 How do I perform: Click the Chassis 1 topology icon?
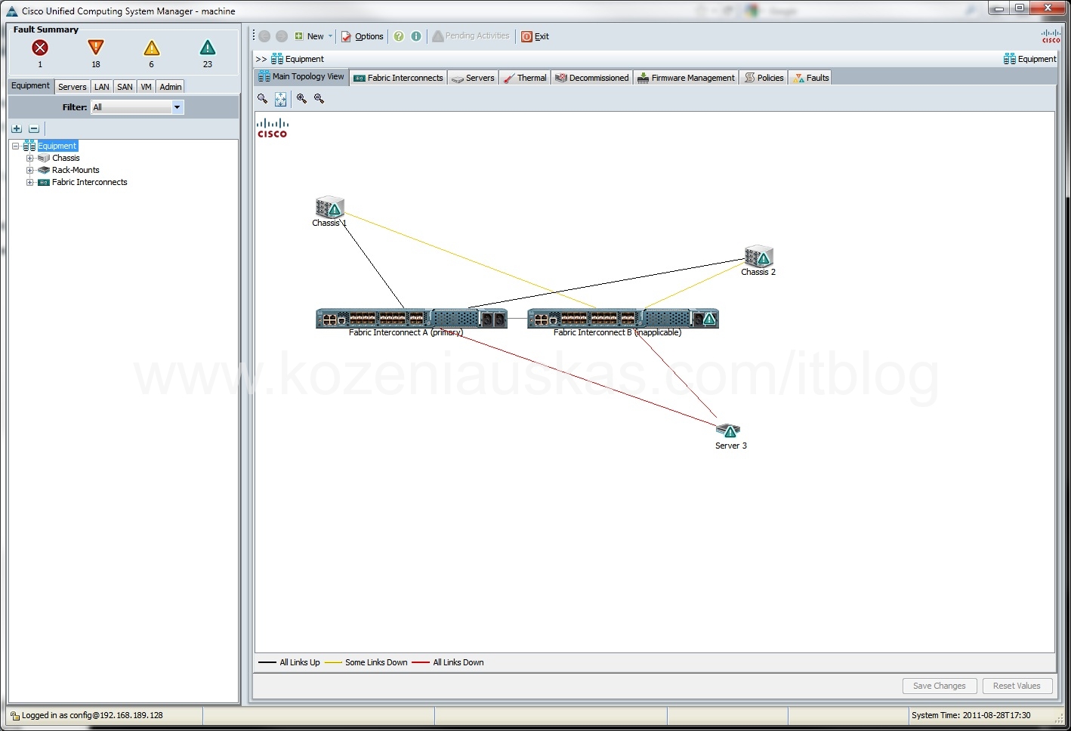tap(330, 207)
